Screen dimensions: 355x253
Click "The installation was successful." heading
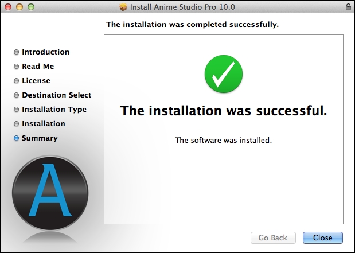pos(224,111)
